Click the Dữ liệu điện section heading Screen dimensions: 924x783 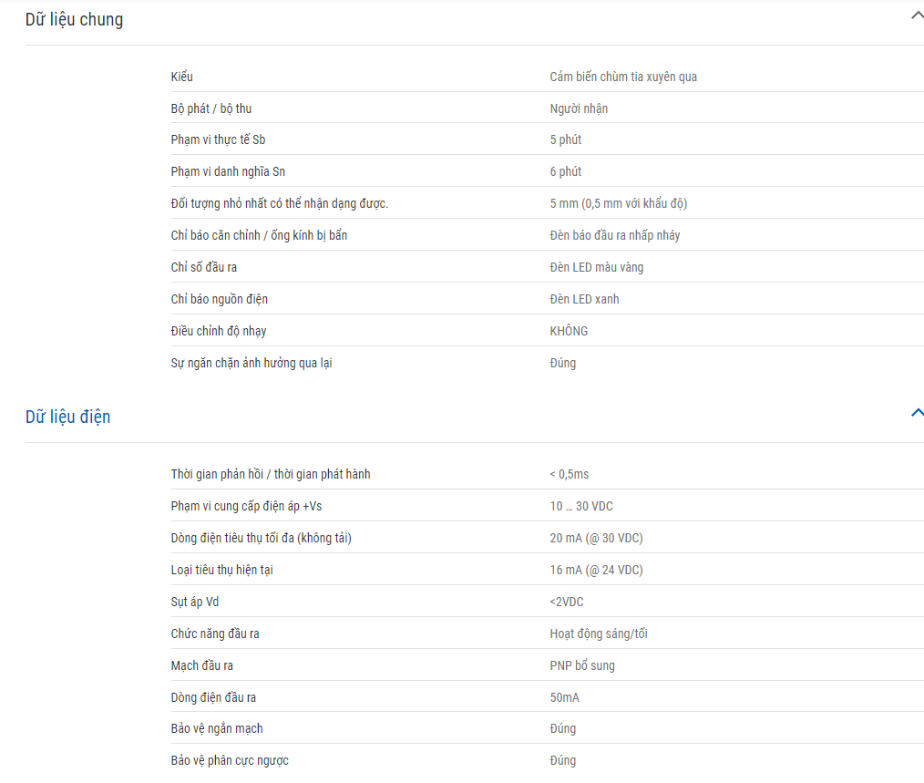[67, 417]
